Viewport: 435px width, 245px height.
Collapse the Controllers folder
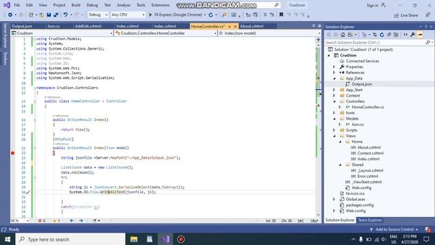[x=334, y=101]
